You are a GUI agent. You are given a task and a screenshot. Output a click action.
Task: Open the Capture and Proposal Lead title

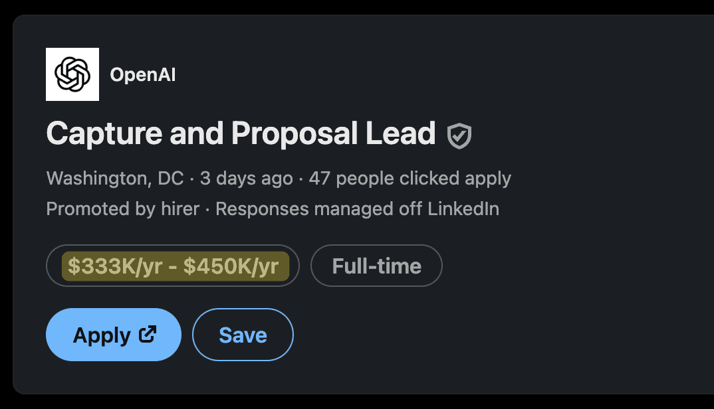[241, 134]
